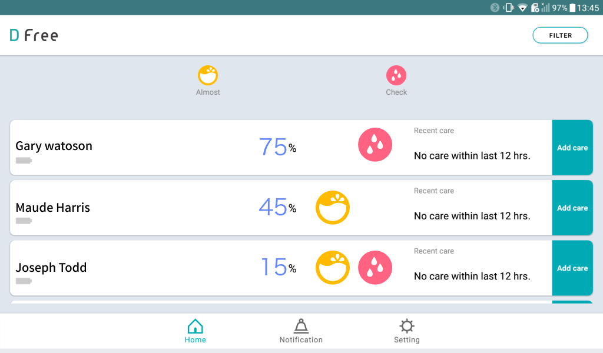Click the Almost label under the yellow icon
Image resolution: width=603 pixels, height=353 pixels.
208,92
